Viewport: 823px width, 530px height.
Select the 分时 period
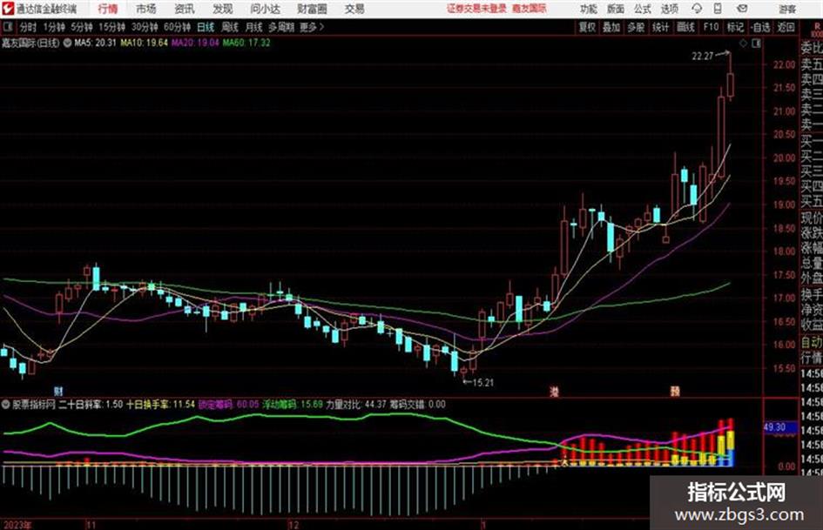pyautogui.click(x=28, y=27)
